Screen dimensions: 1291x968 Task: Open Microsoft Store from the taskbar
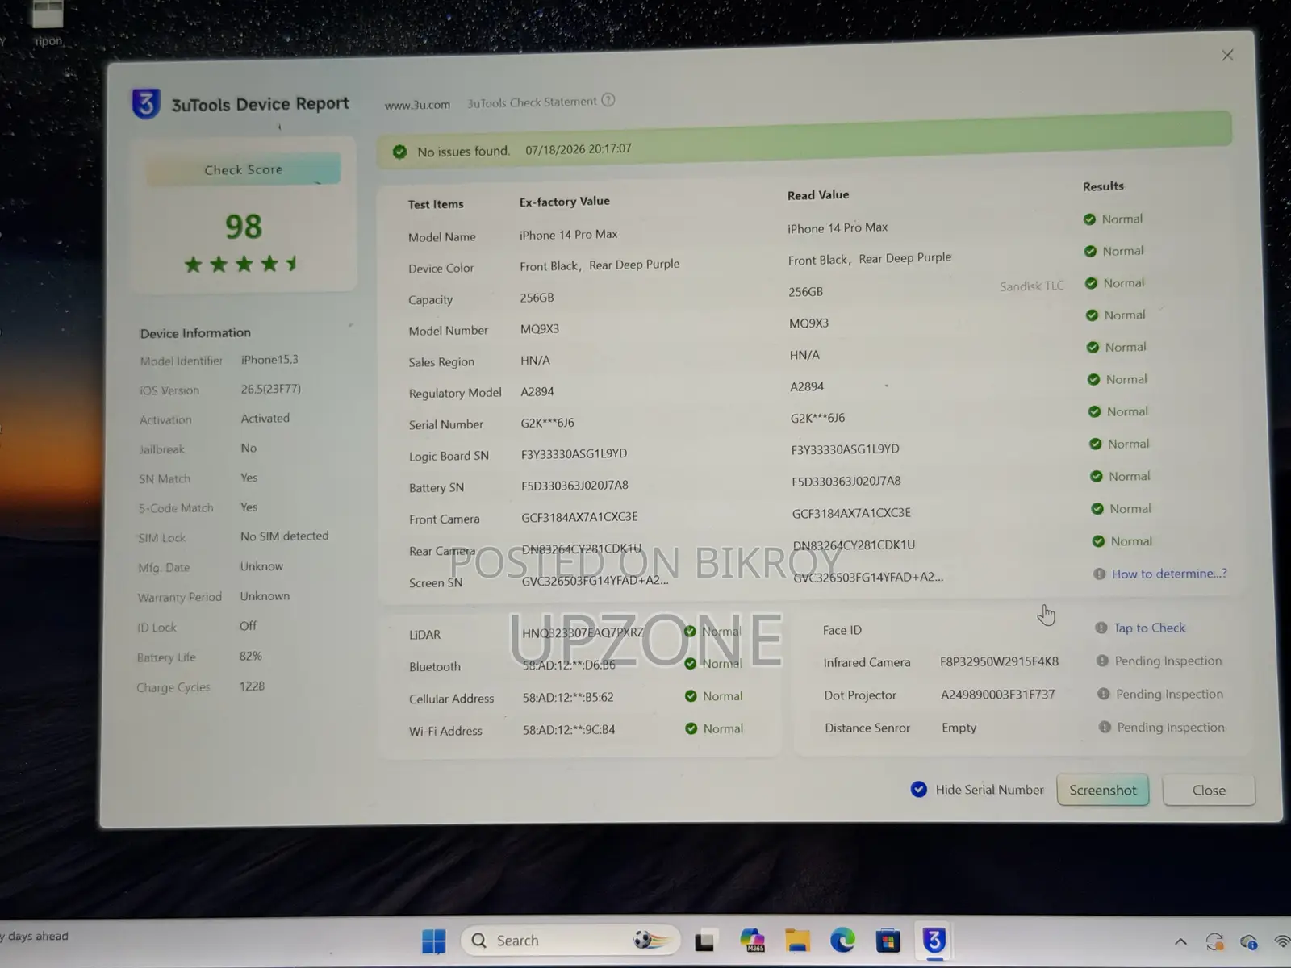tap(888, 941)
